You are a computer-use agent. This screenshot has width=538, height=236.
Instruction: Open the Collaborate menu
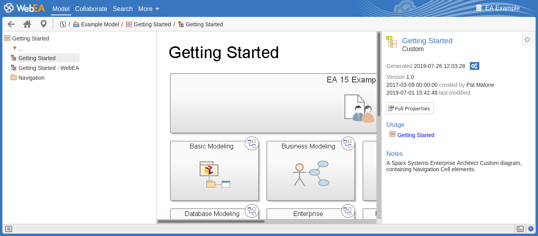(91, 9)
